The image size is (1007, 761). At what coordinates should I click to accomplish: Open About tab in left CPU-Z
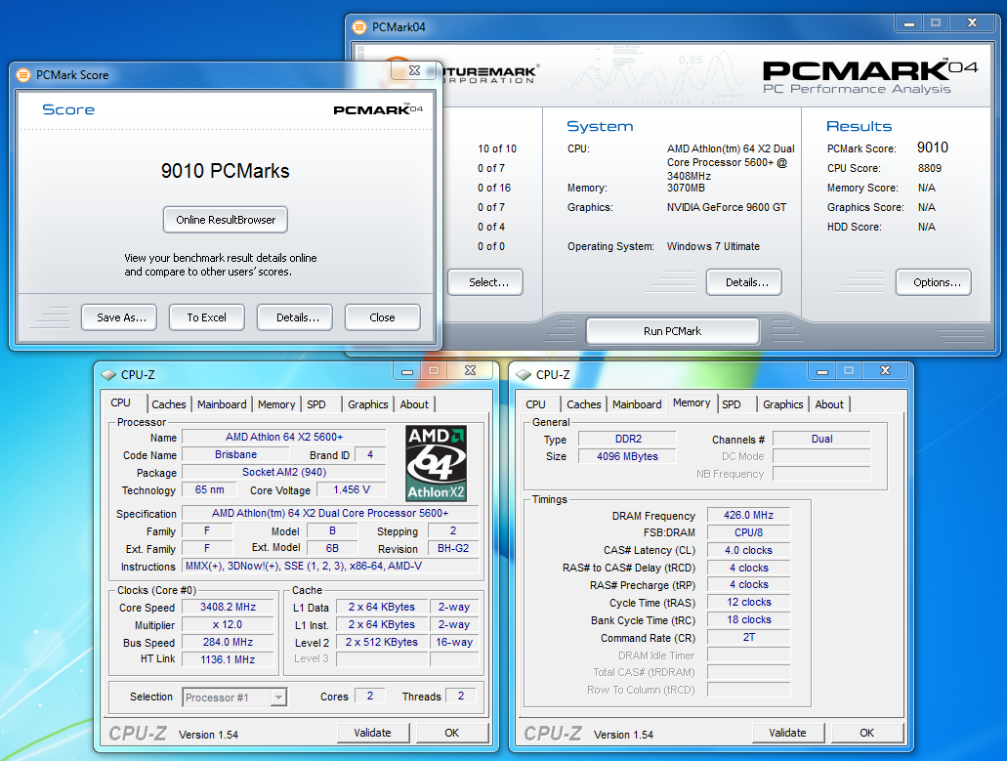tap(414, 404)
